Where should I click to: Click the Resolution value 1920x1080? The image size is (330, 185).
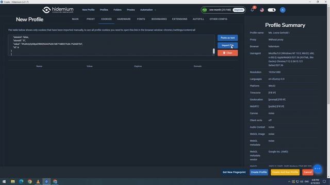tap(274, 72)
